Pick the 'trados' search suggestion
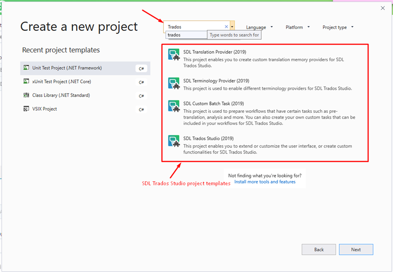This screenshot has height=272, width=393. 186,35
